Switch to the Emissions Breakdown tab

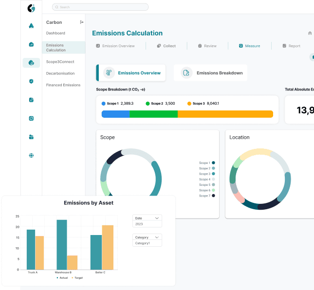[x=213, y=73]
